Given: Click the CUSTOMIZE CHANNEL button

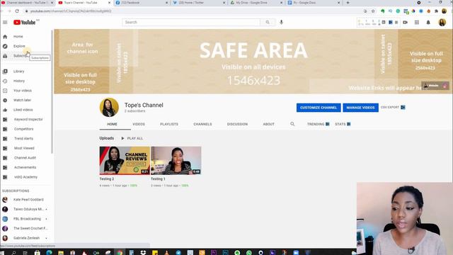Looking at the screenshot, I should pos(319,108).
